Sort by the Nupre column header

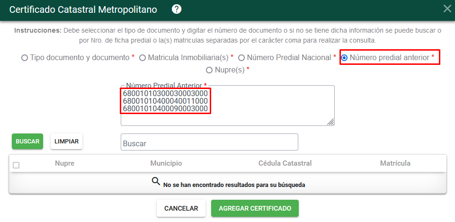[x=65, y=163]
